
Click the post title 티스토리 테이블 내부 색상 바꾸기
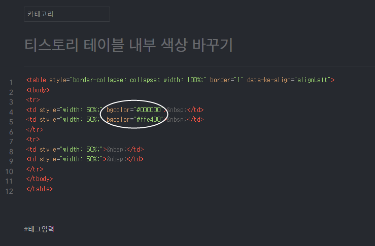pyautogui.click(x=129, y=45)
